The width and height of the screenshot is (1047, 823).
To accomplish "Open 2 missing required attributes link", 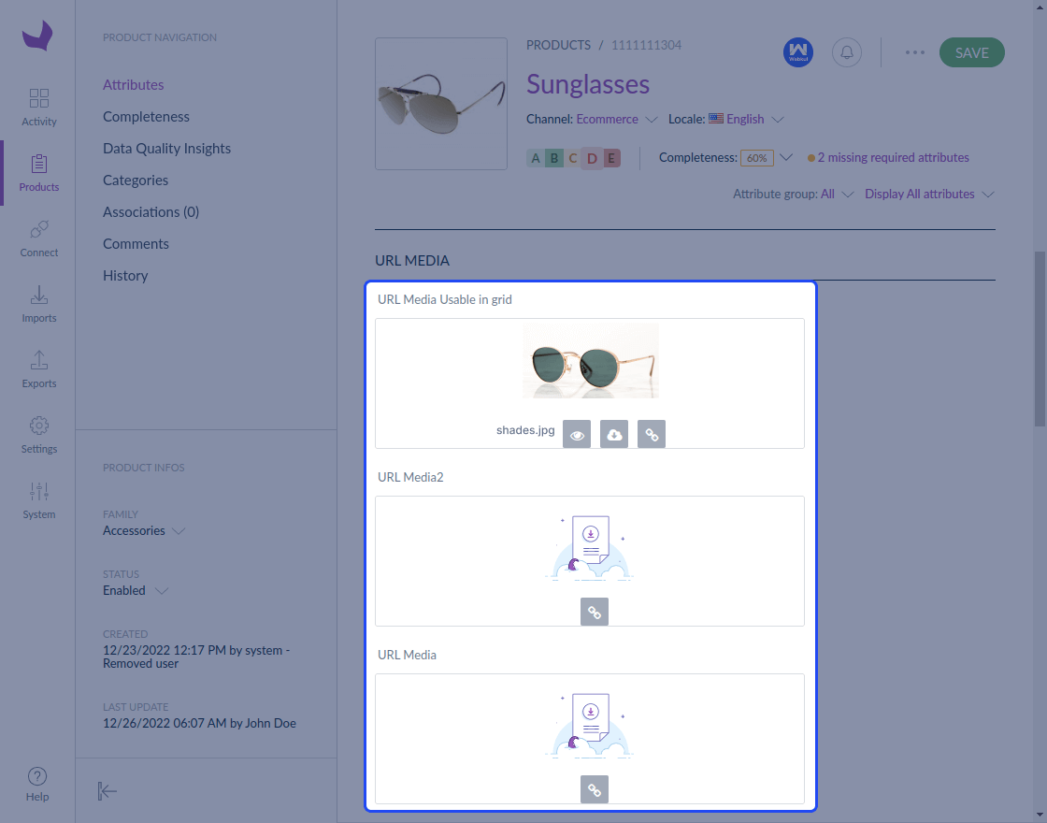I will [x=893, y=158].
